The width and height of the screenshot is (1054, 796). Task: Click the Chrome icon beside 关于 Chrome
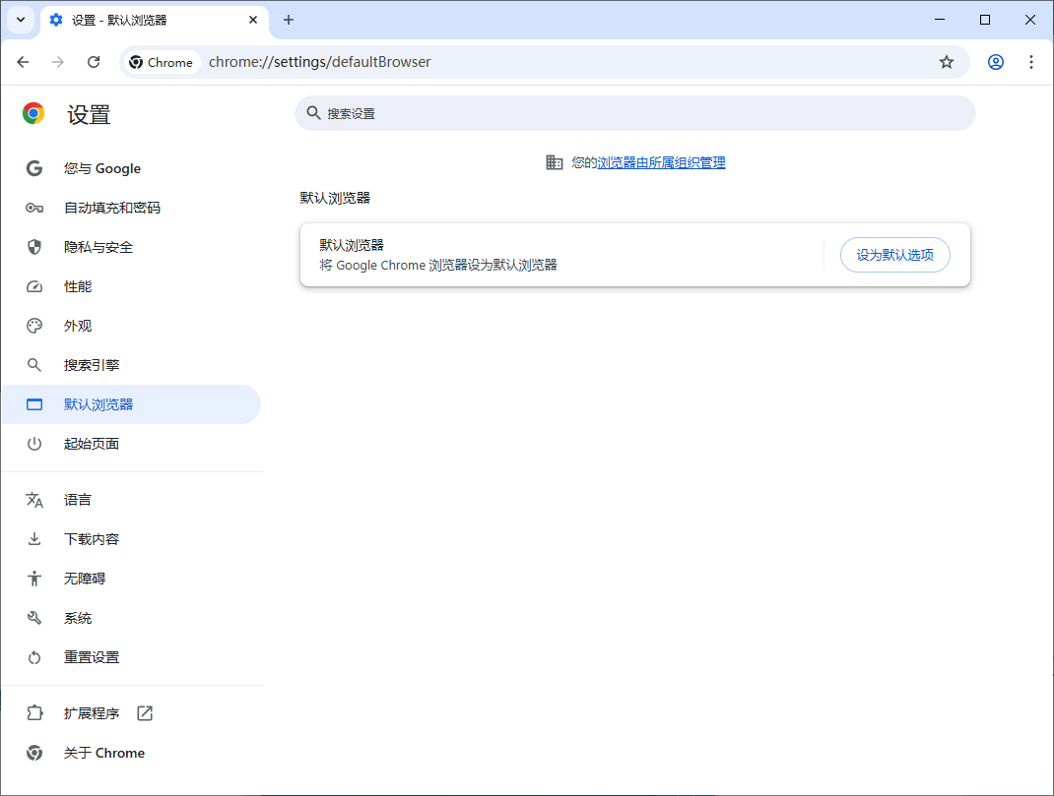[x=34, y=753]
